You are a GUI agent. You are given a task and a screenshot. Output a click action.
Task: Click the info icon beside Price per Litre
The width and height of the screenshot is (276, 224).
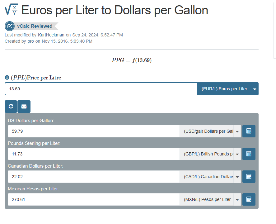[7, 77]
